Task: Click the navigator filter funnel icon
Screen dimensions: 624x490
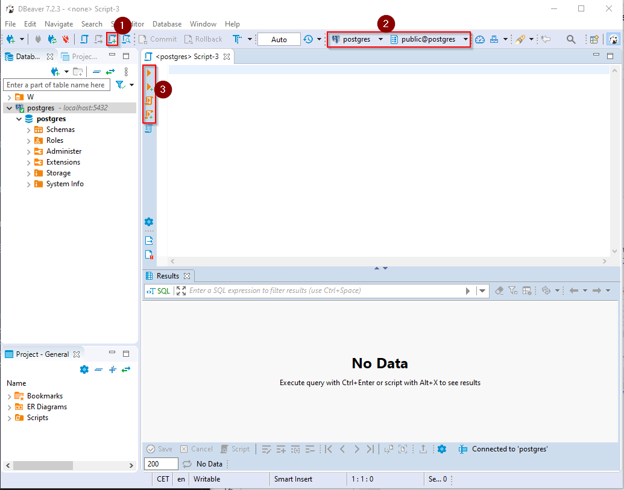Action: tap(121, 85)
